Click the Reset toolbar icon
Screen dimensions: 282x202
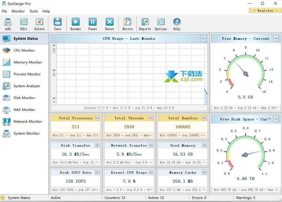pyautogui.click(x=110, y=22)
